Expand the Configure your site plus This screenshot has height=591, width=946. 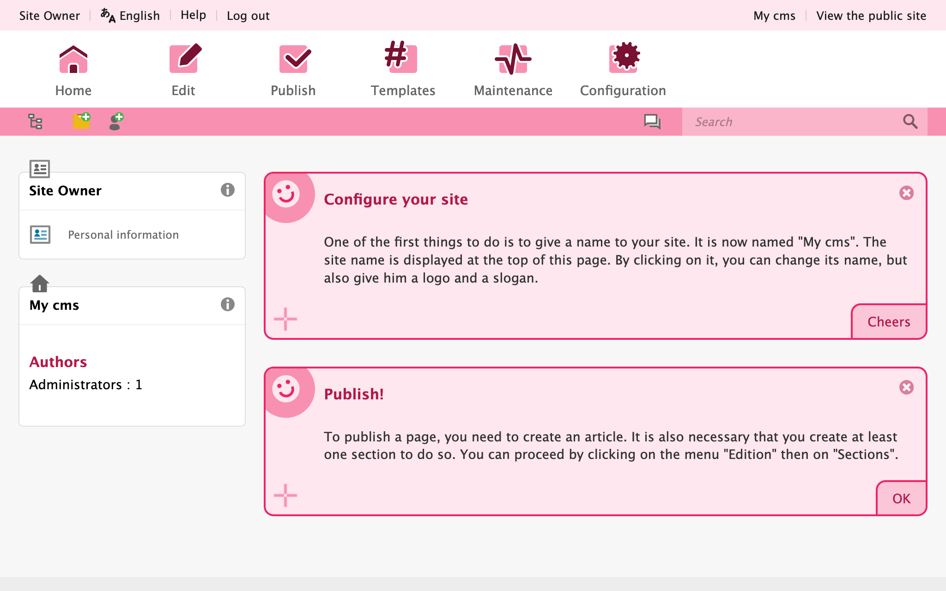coord(285,319)
